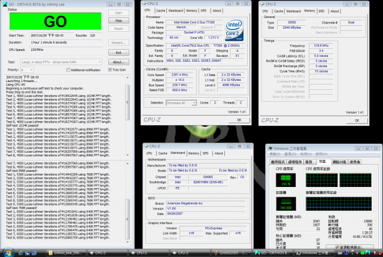The width and height of the screenshot is (383, 257).
Task: Click the upper log scrollbar's up arrow
Action: (x=127, y=77)
